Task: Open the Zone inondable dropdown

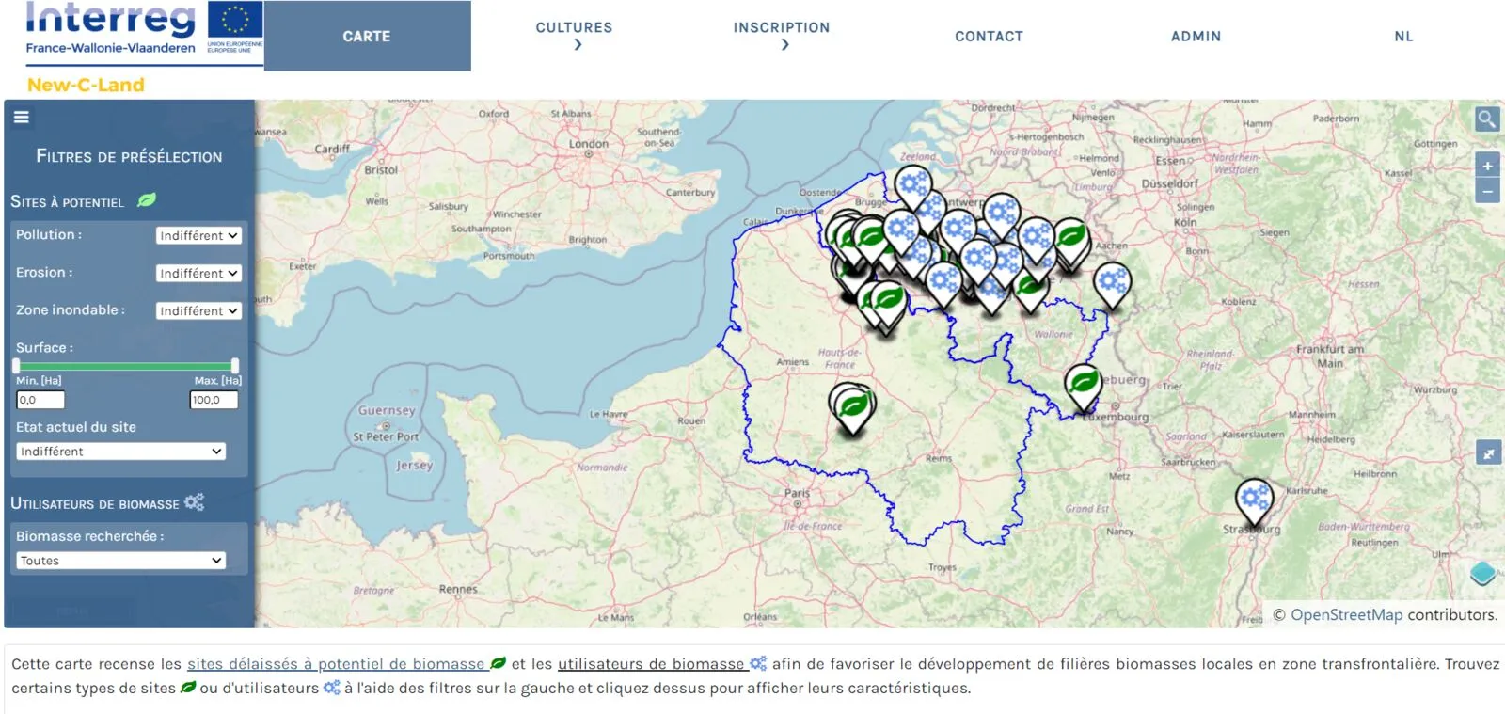Action: click(x=198, y=310)
